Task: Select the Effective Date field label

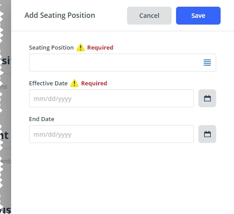Action: (48, 84)
